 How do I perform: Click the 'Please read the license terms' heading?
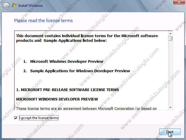tap(43, 21)
